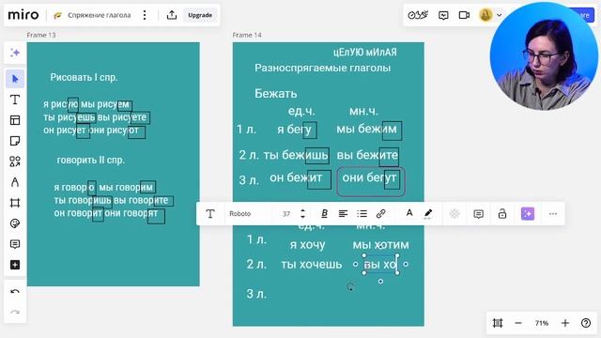The height and width of the screenshot is (338, 601).
Task: Select the Pen drawing tool
Action: 15,182
